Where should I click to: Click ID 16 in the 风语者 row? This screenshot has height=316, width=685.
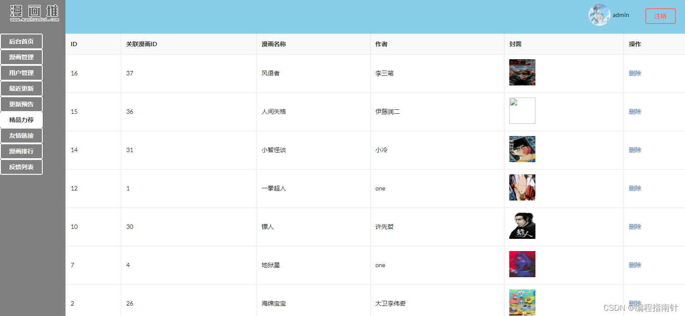[74, 73]
